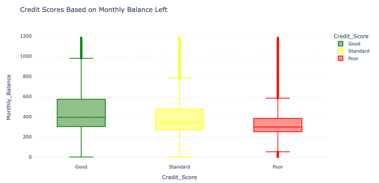Click the Credit_Score x-axis title
379x183 pixels.
click(x=180, y=177)
